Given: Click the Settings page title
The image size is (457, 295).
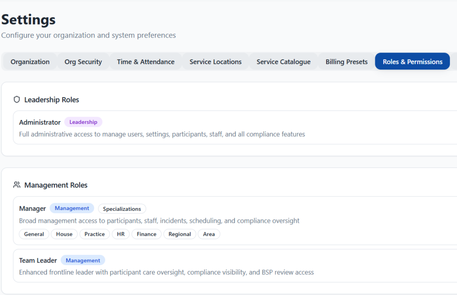Looking at the screenshot, I should tap(28, 20).
